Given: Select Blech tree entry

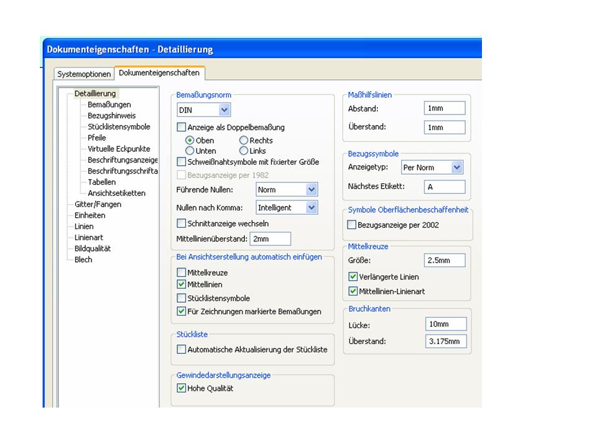Looking at the screenshot, I should 83,259.
